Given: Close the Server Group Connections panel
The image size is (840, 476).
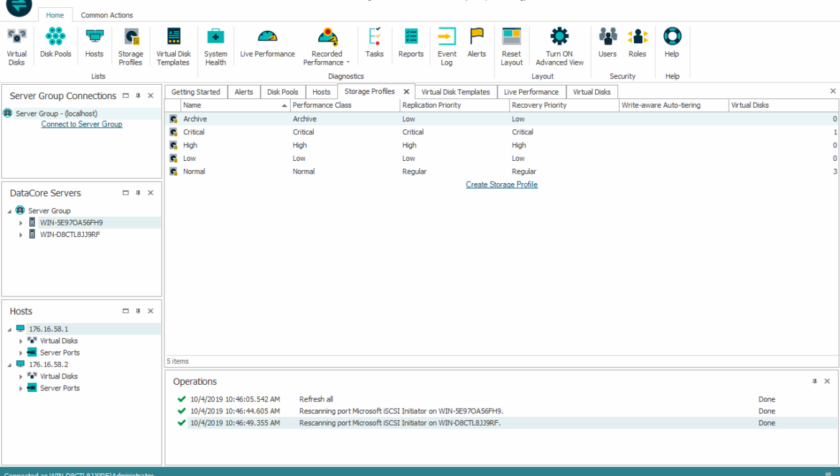Looking at the screenshot, I should [x=151, y=95].
